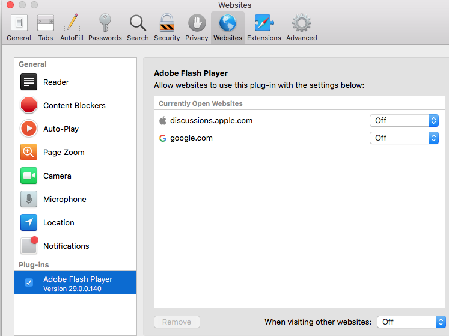Screen dimensions: 449x336
Task: Open the Security padlock icon
Action: tap(167, 23)
